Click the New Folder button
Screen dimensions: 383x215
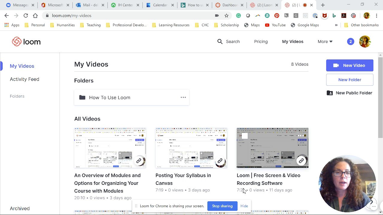[349, 80]
